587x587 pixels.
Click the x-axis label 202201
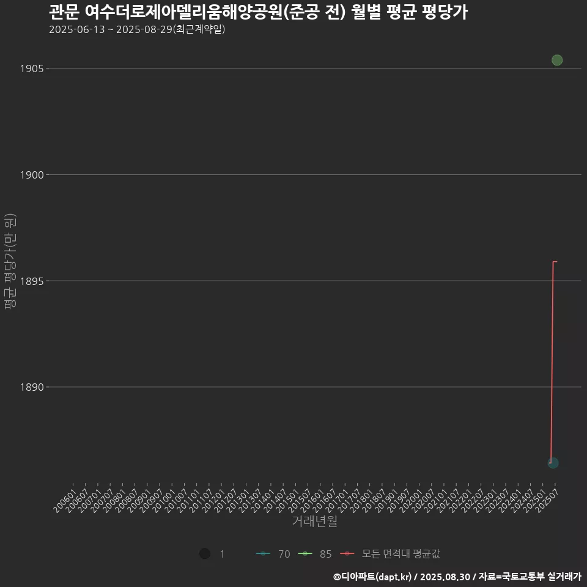click(x=460, y=501)
